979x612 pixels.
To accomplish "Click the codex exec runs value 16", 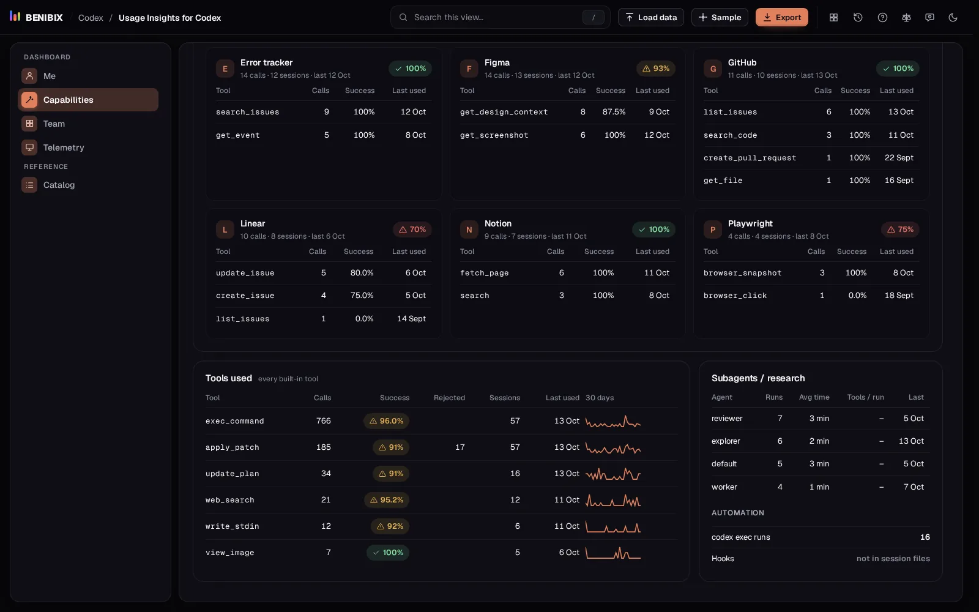I will click(x=925, y=537).
